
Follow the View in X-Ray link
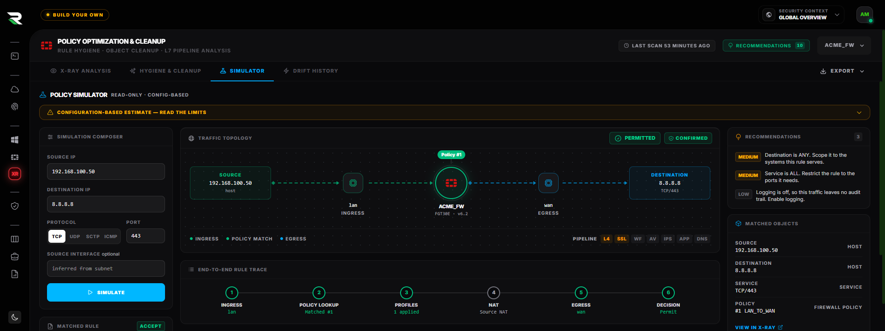tap(759, 328)
